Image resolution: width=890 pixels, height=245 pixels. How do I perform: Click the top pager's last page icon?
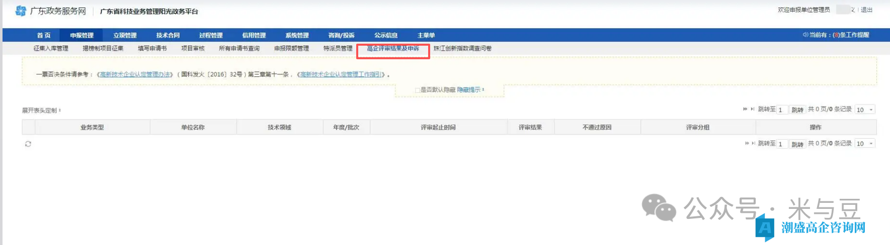pyautogui.click(x=752, y=109)
